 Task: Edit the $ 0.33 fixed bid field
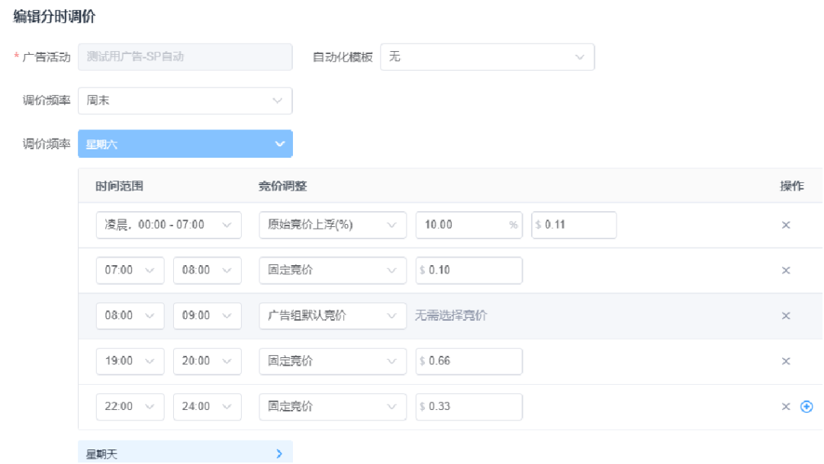(468, 407)
